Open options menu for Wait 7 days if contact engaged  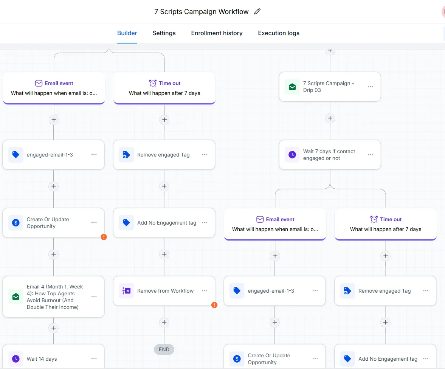[371, 155]
